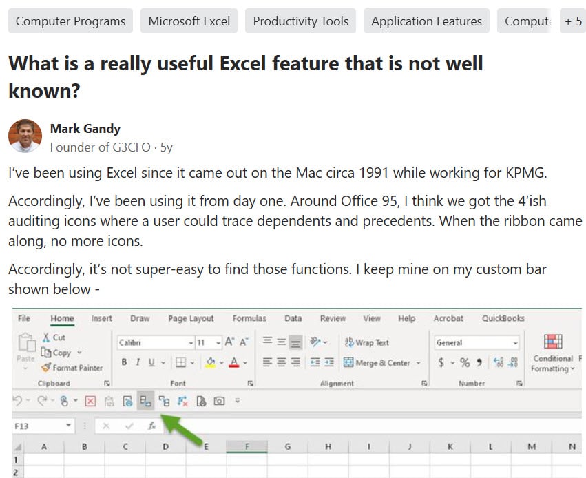Click the Increase Indent icon

[x=329, y=362]
